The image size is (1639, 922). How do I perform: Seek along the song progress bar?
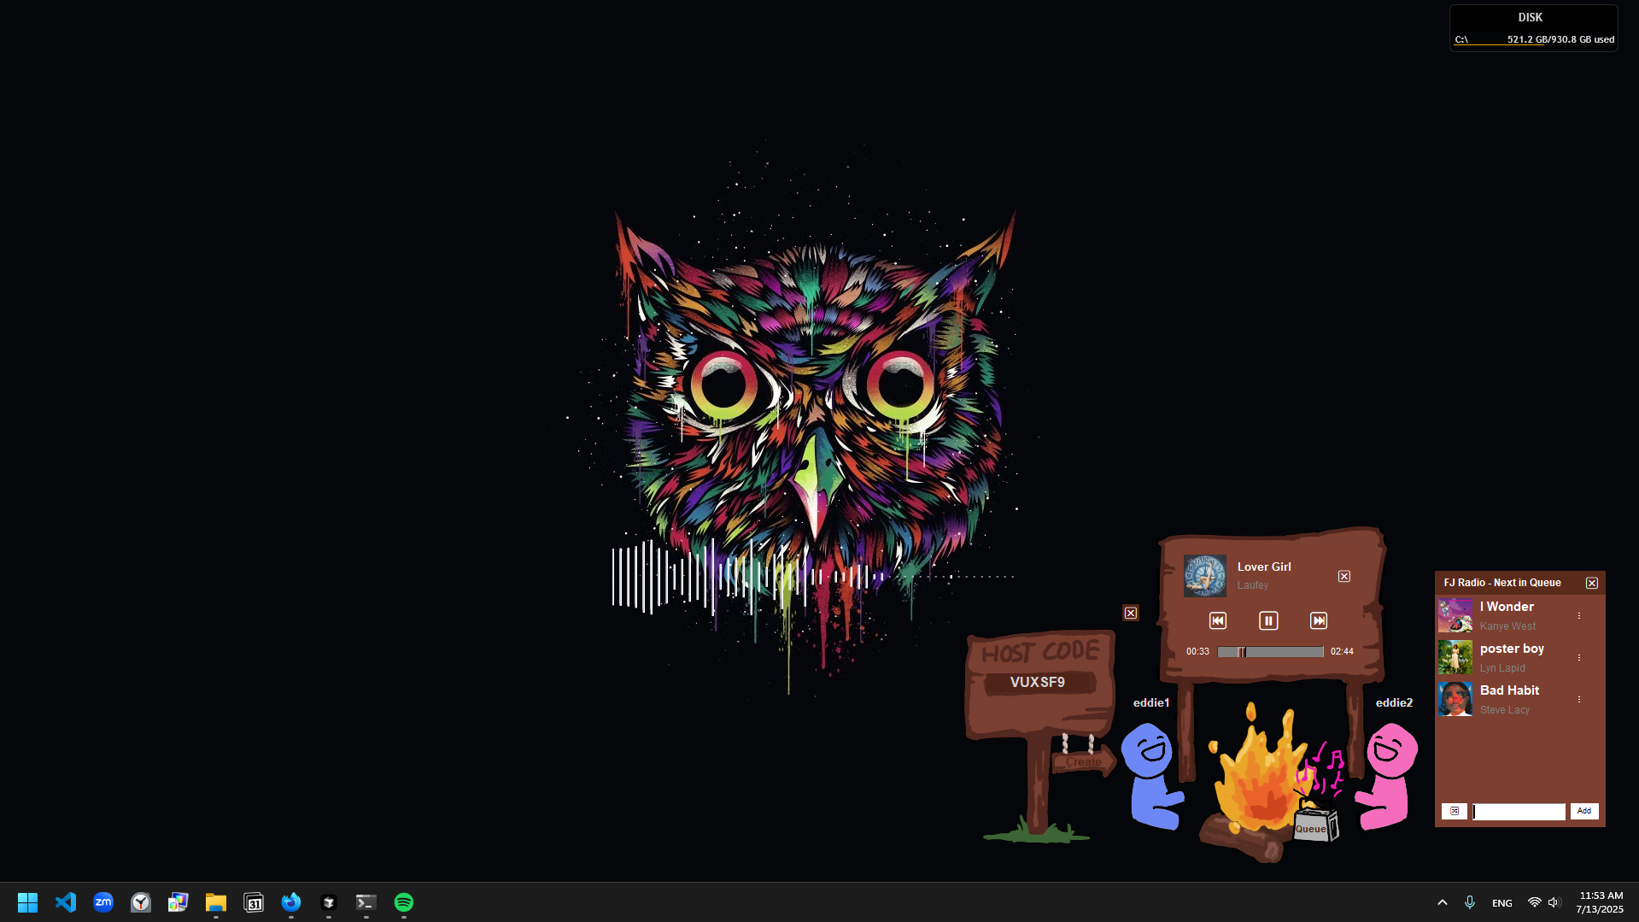click(1271, 652)
